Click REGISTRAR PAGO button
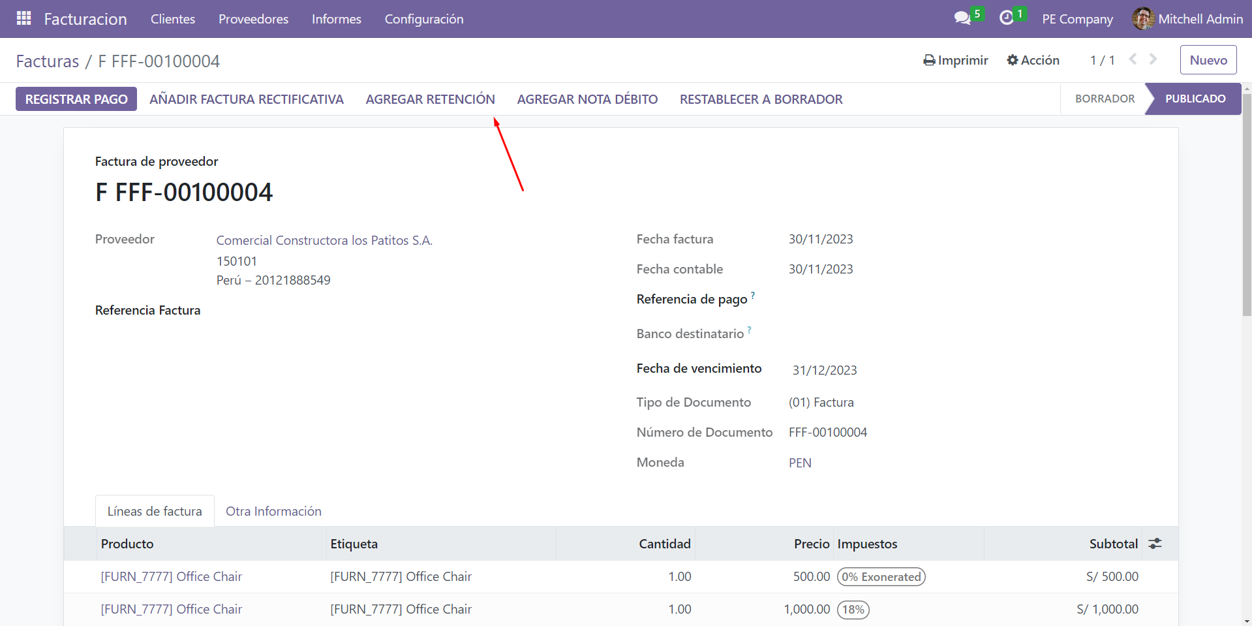Viewport: 1252px width, 626px height. tap(76, 99)
